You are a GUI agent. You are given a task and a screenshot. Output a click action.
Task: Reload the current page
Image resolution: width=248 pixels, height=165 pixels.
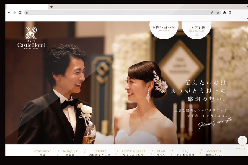[x=20, y=13]
